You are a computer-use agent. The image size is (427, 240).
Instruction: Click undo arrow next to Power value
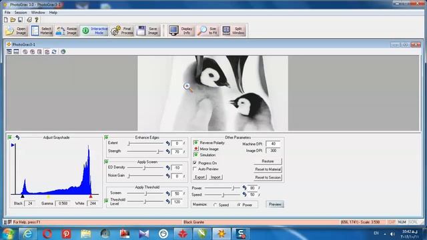click(244, 188)
